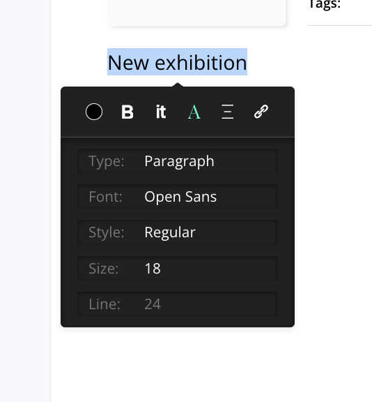Click the Line height field value 24

[x=178, y=304]
